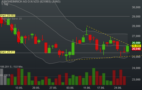Click the lower yellow dashed trendline
The image size is (142, 90).
104,58
